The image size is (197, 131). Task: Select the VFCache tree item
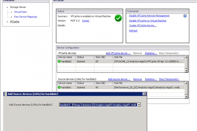click(x=14, y=21)
